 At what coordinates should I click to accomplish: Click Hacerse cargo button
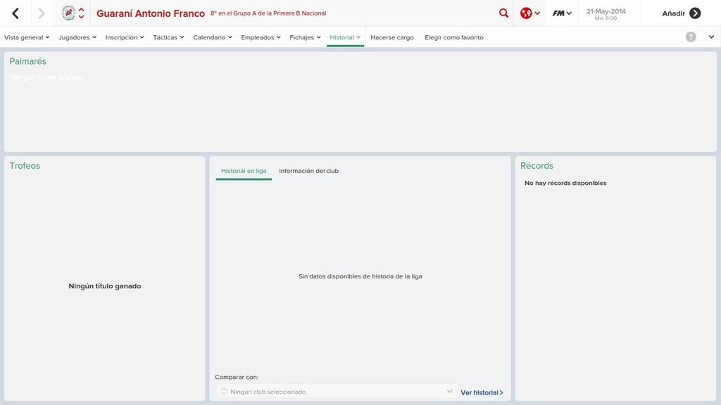click(x=392, y=37)
